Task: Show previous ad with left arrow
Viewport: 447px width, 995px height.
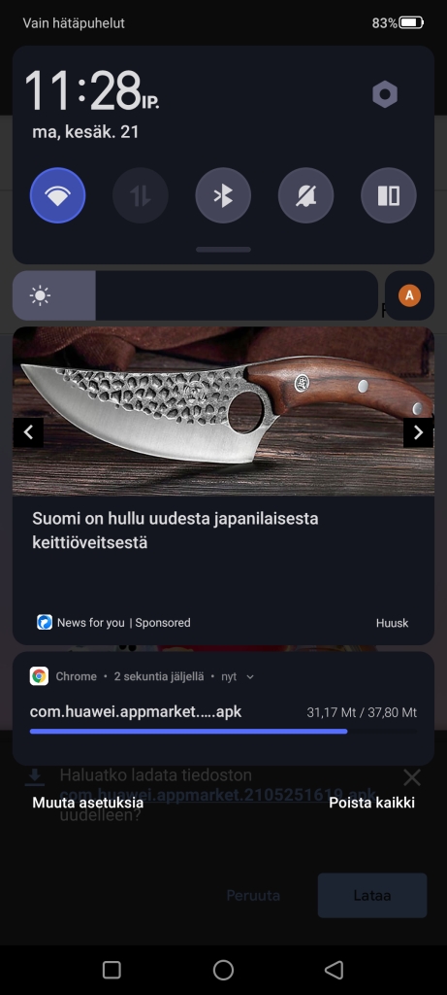Action: pyautogui.click(x=28, y=432)
